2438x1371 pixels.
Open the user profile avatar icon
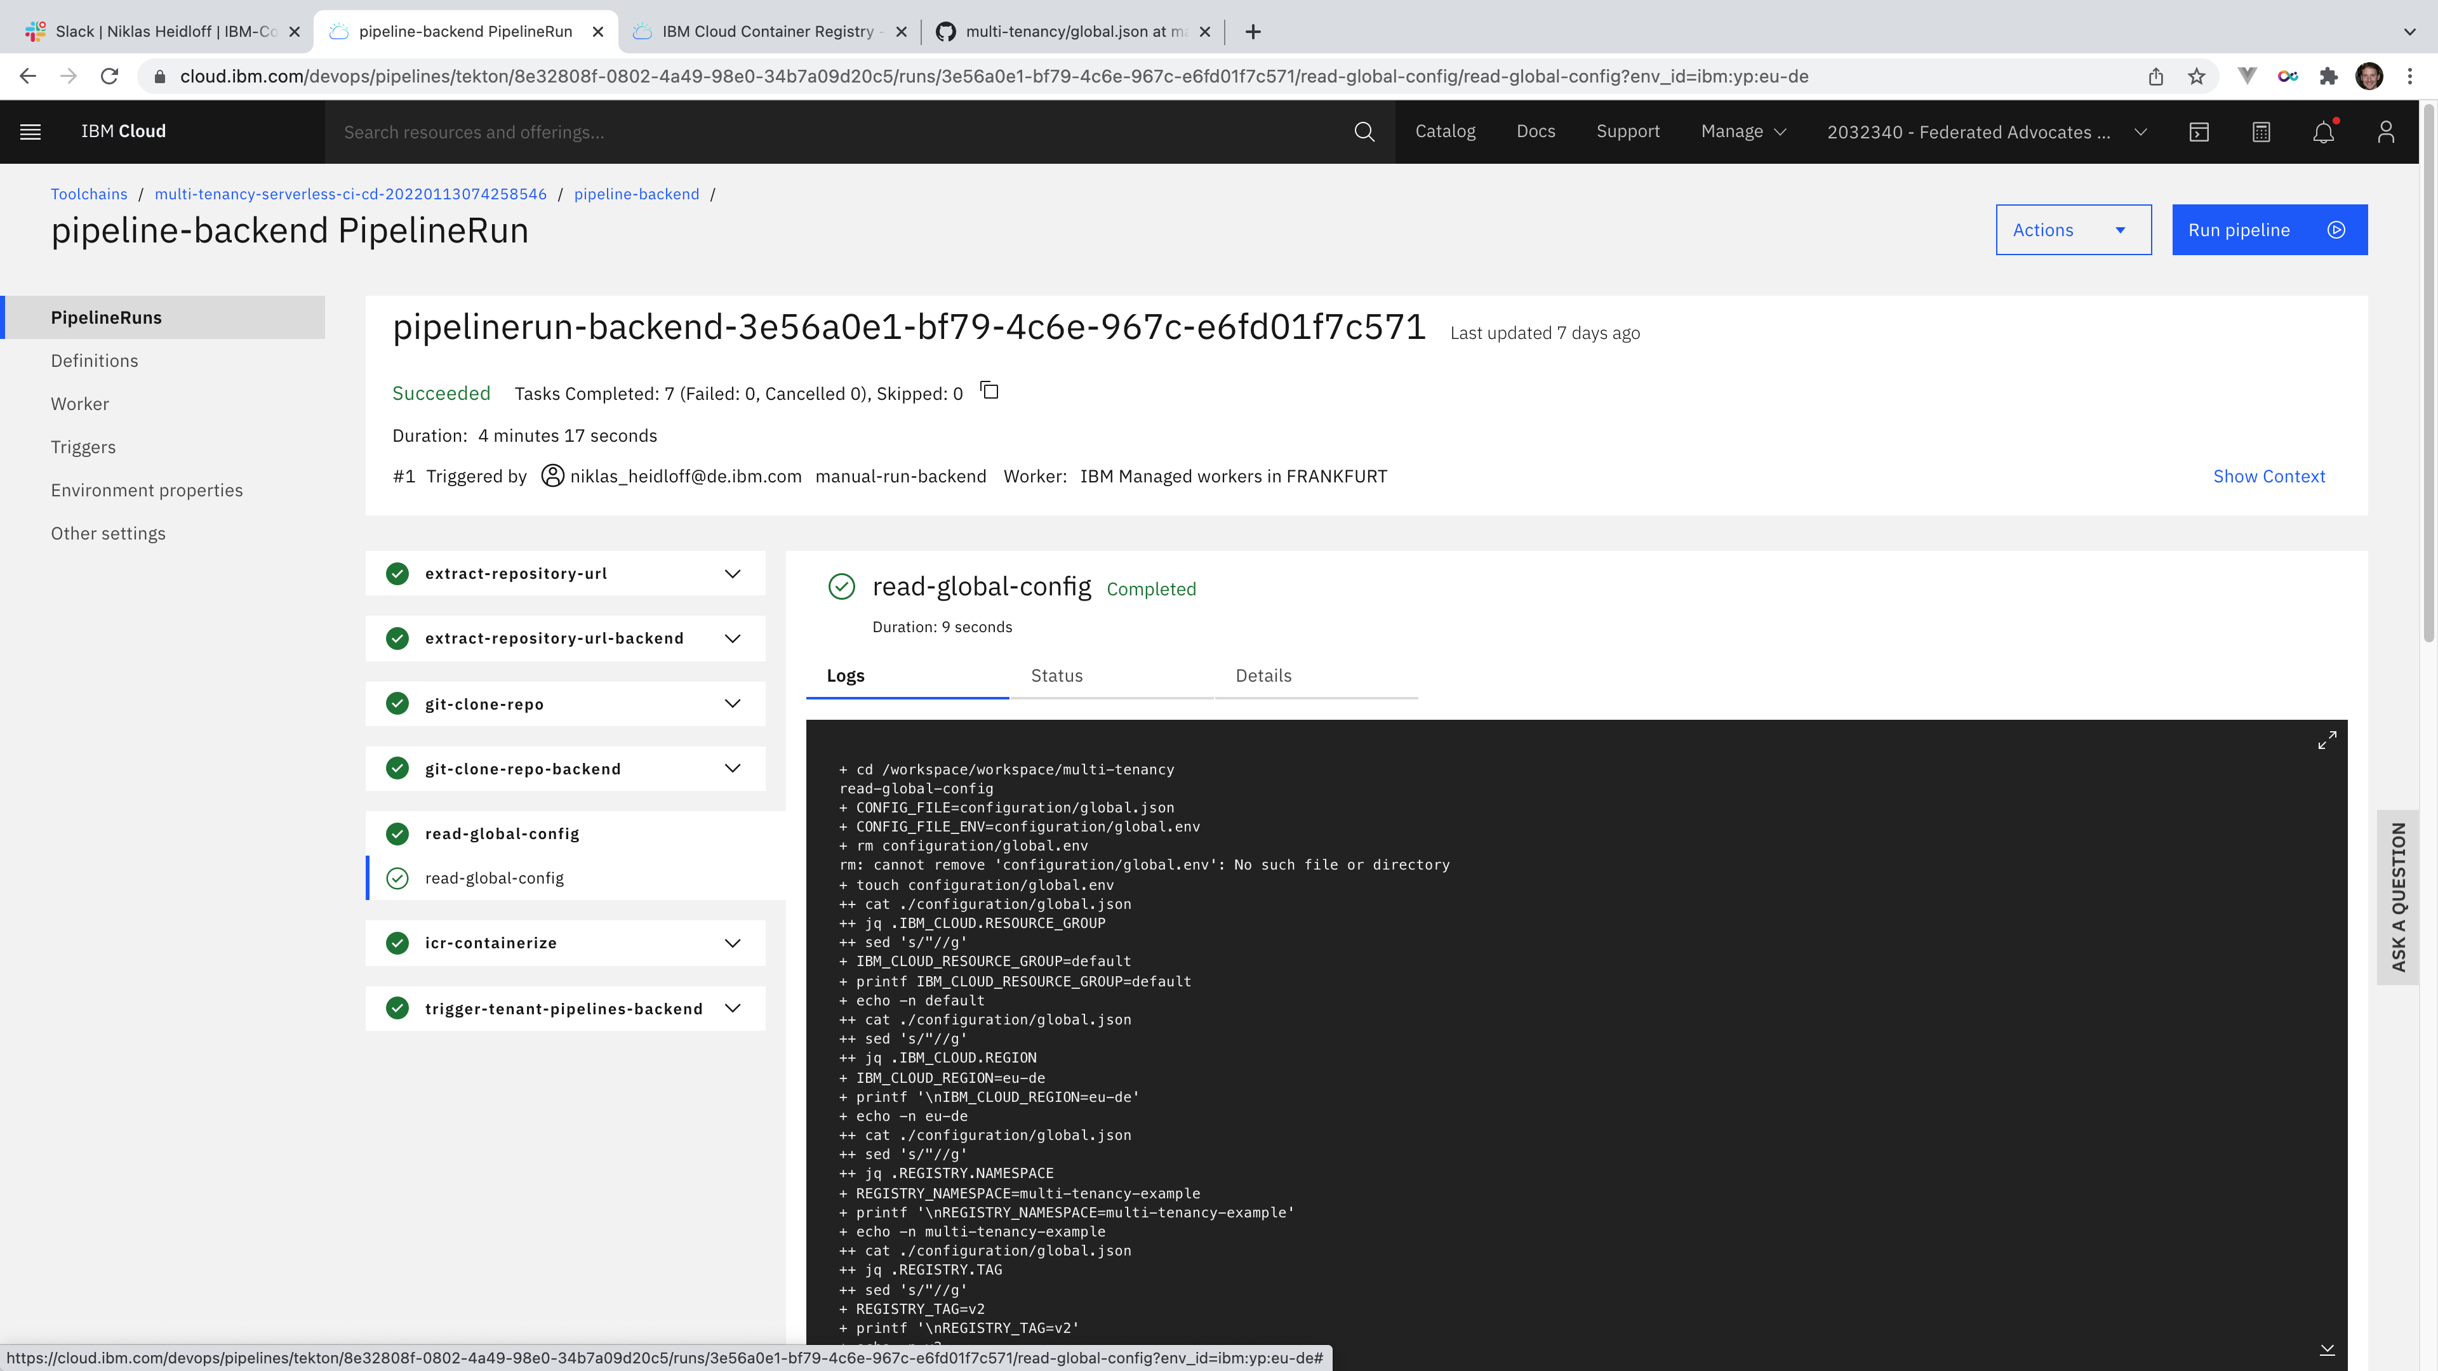tap(2385, 131)
